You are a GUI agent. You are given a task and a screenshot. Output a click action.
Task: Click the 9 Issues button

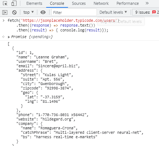pos(146,12)
